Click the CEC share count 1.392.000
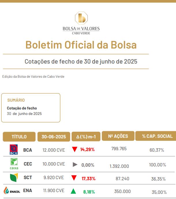176x199 pixels. pos(119,166)
